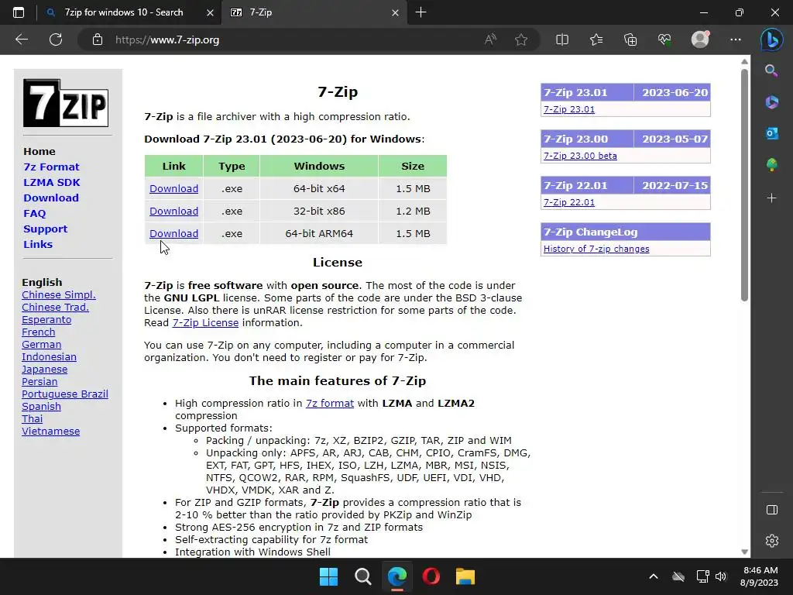This screenshot has width=793, height=595.
Task: Toggle Read aloud icon in address bar
Action: click(x=490, y=40)
